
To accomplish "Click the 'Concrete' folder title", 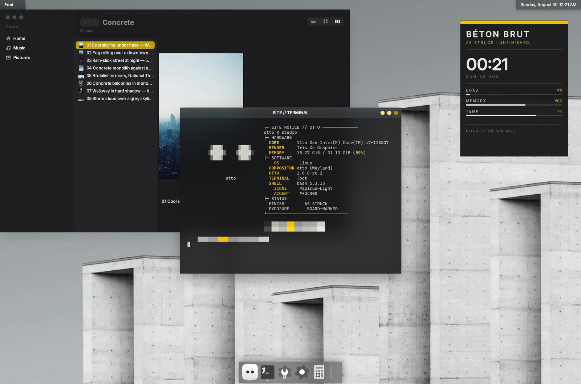I will [118, 22].
